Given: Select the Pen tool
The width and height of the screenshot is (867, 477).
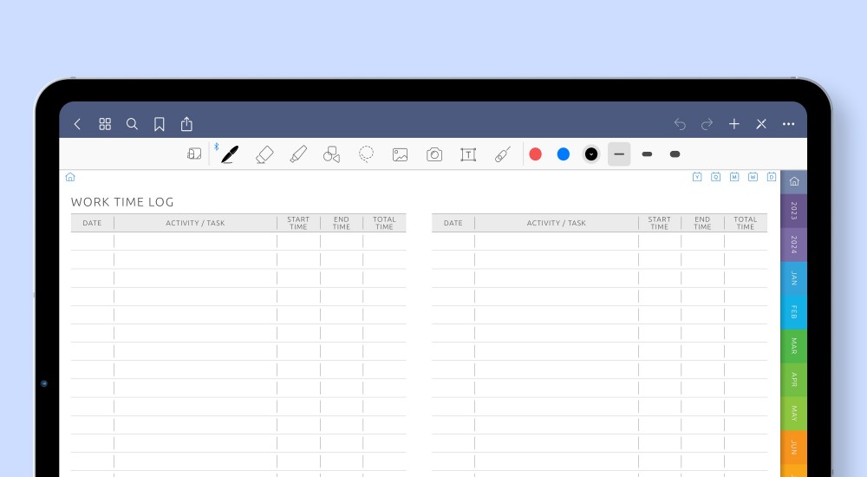Looking at the screenshot, I should (230, 154).
